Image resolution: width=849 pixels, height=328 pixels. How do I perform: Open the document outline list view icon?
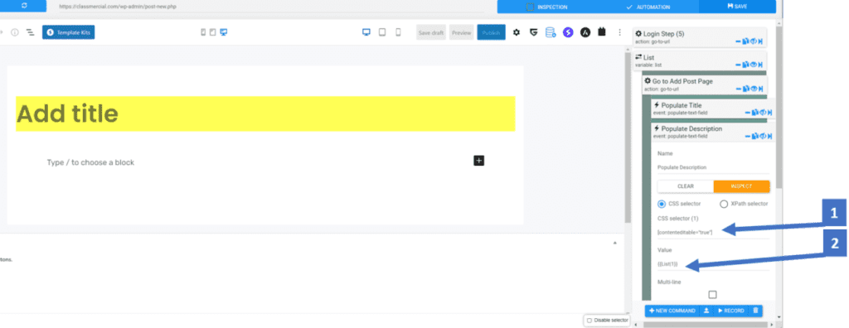point(31,32)
